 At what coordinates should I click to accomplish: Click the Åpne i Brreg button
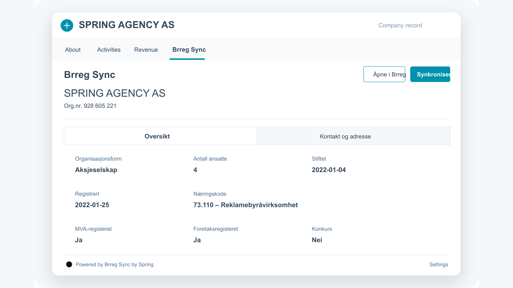click(x=384, y=74)
